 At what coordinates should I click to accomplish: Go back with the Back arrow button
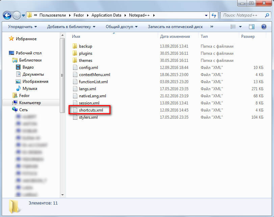pos(7,16)
